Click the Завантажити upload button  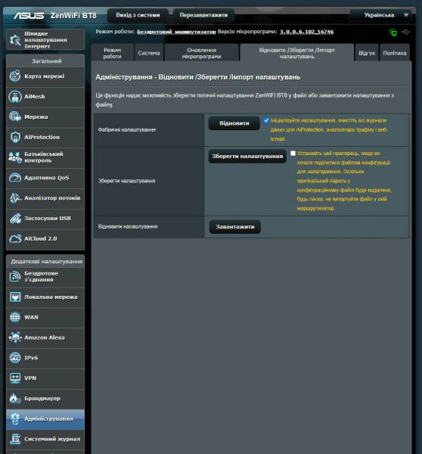(235, 227)
